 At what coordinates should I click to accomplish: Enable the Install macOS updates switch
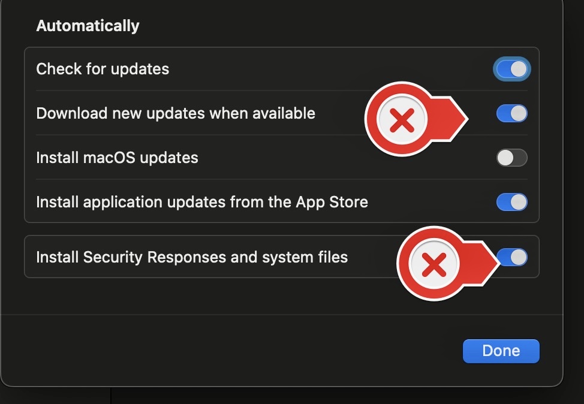511,158
